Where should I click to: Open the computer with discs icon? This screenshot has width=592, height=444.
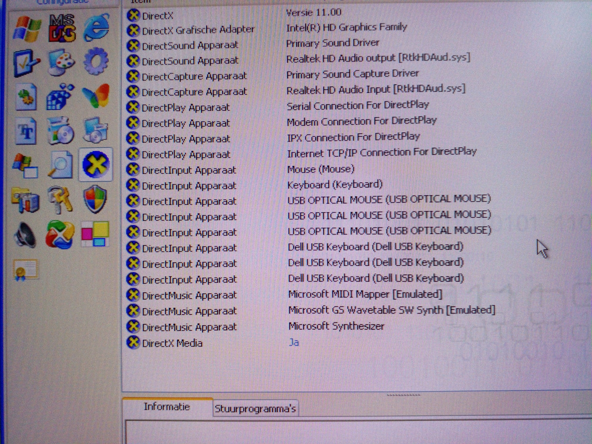[96, 130]
